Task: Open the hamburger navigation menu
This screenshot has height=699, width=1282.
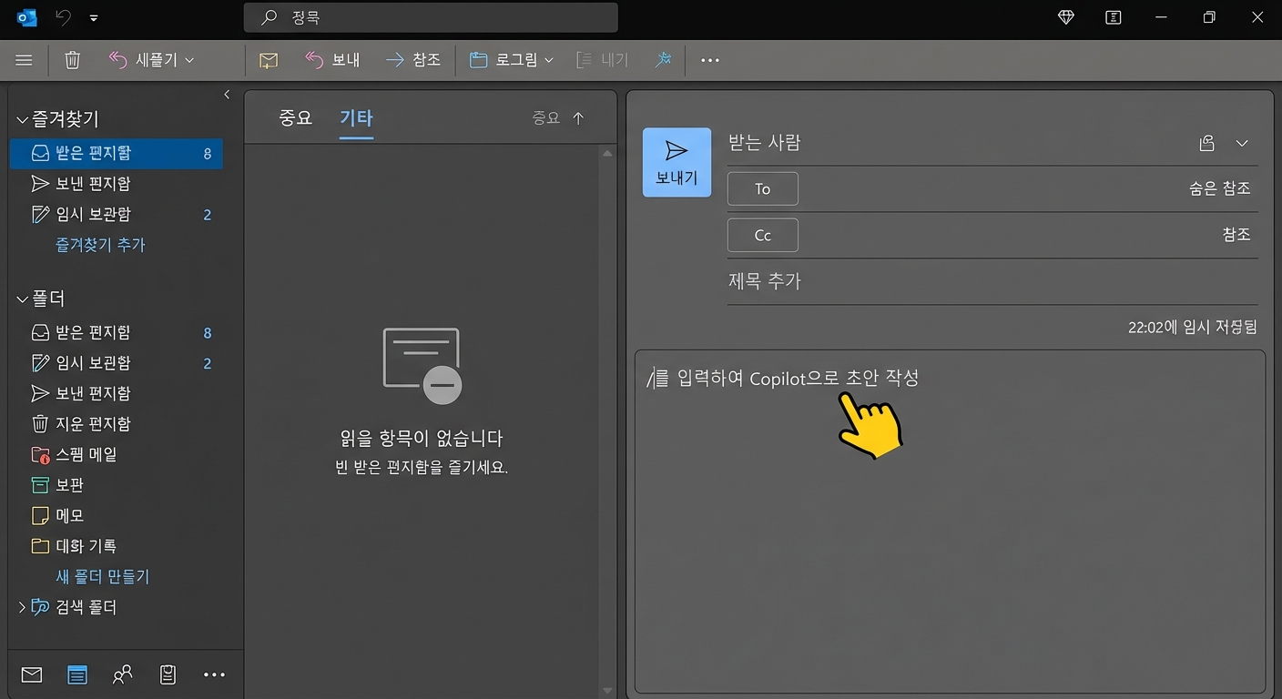Action: [x=25, y=60]
